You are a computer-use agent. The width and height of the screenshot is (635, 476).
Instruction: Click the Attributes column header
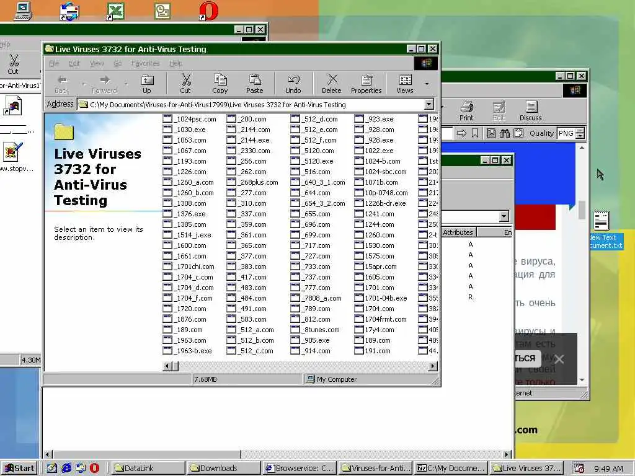click(458, 232)
